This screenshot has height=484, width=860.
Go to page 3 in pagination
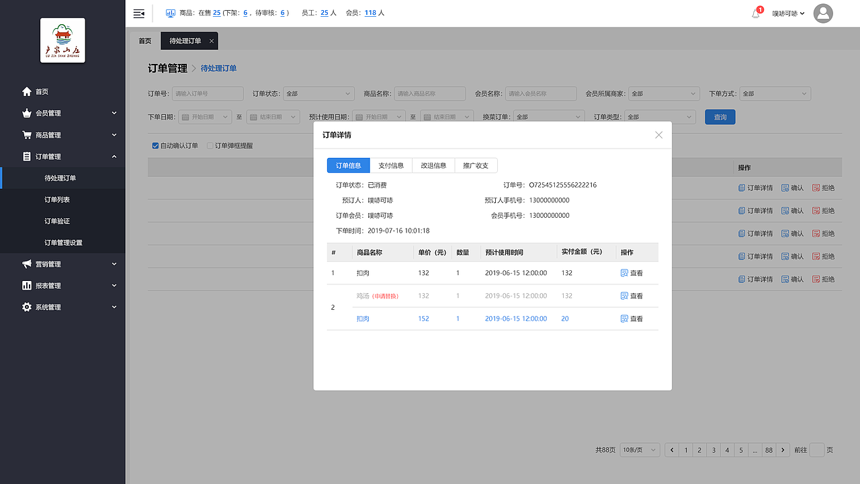[714, 450]
